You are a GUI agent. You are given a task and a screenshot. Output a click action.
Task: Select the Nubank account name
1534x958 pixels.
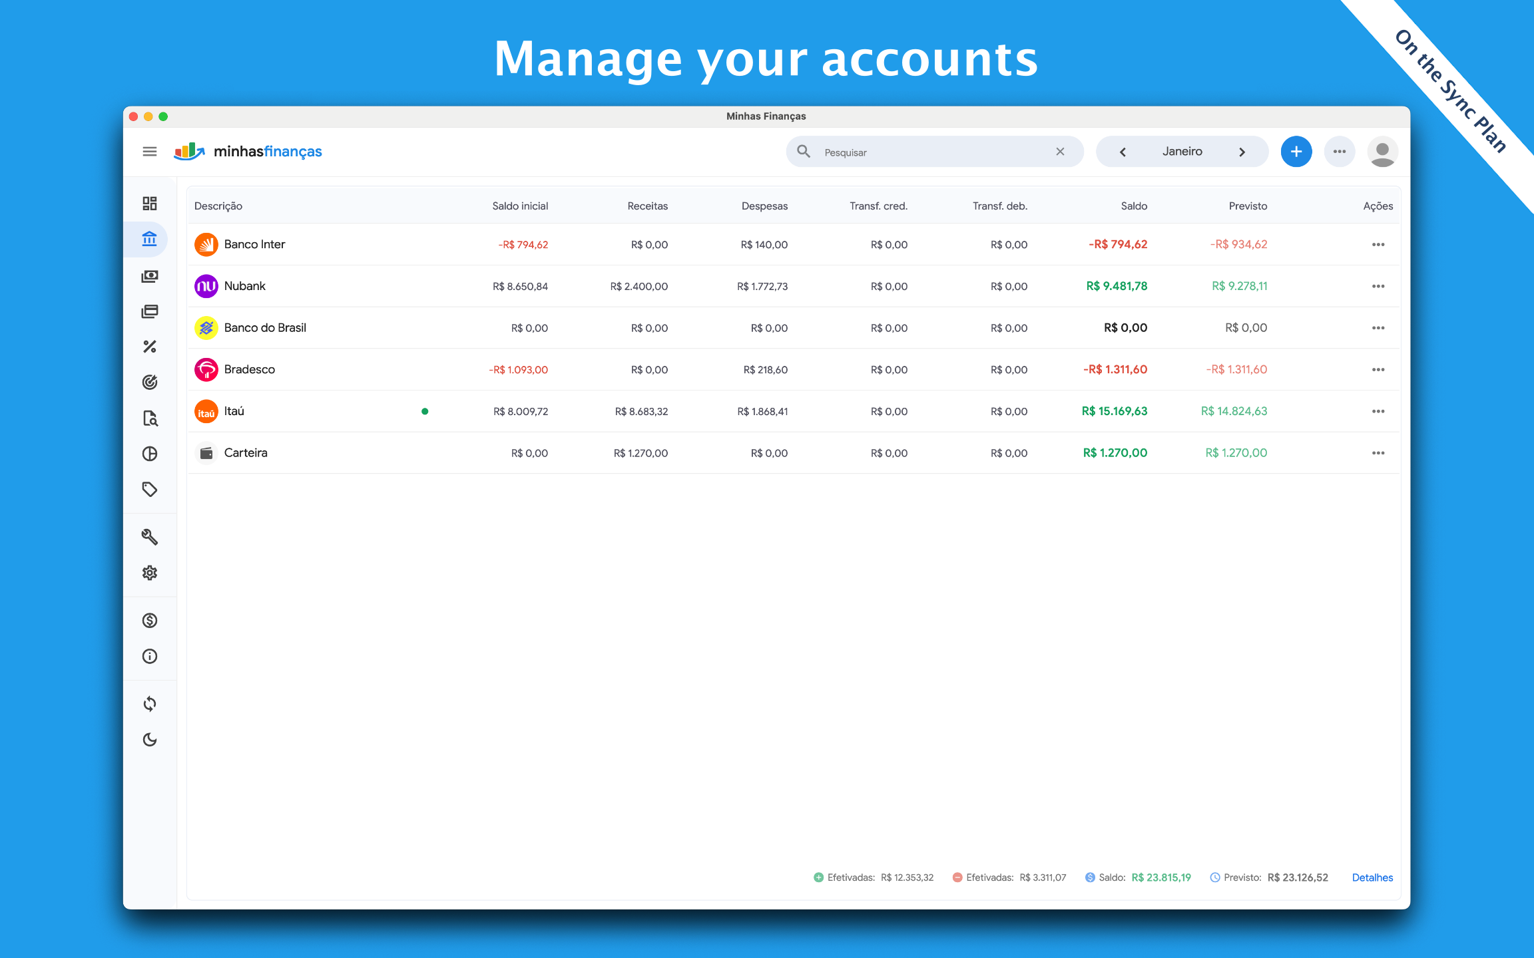click(x=245, y=286)
